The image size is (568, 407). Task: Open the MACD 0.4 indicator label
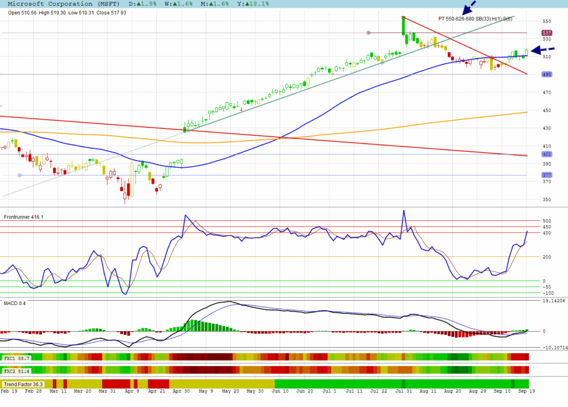click(15, 303)
